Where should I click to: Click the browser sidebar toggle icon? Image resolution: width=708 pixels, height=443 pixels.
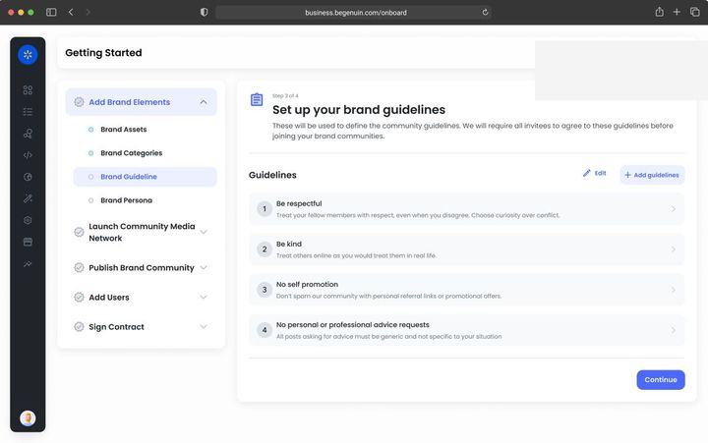[x=51, y=12]
